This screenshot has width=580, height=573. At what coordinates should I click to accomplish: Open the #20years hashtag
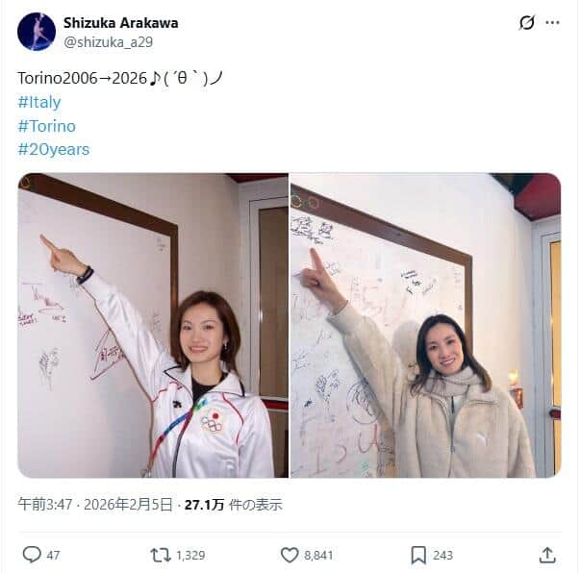(x=54, y=150)
